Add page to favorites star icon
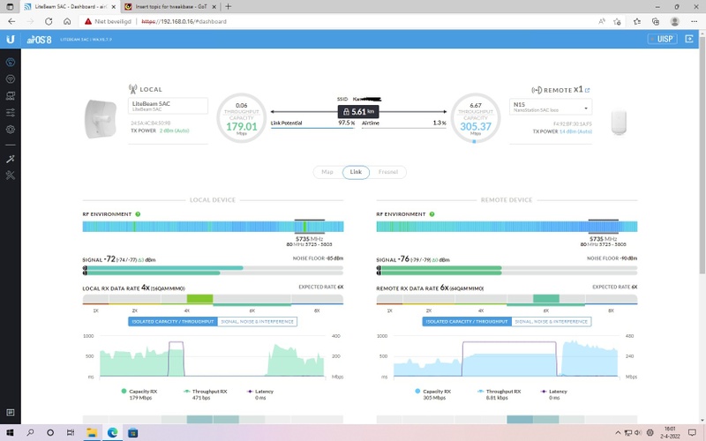 [617, 21]
